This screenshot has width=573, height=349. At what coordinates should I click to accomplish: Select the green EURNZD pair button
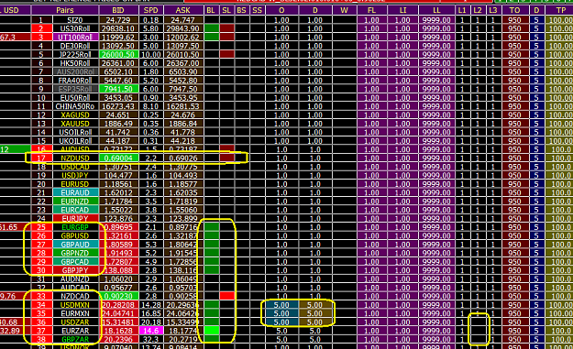point(75,202)
